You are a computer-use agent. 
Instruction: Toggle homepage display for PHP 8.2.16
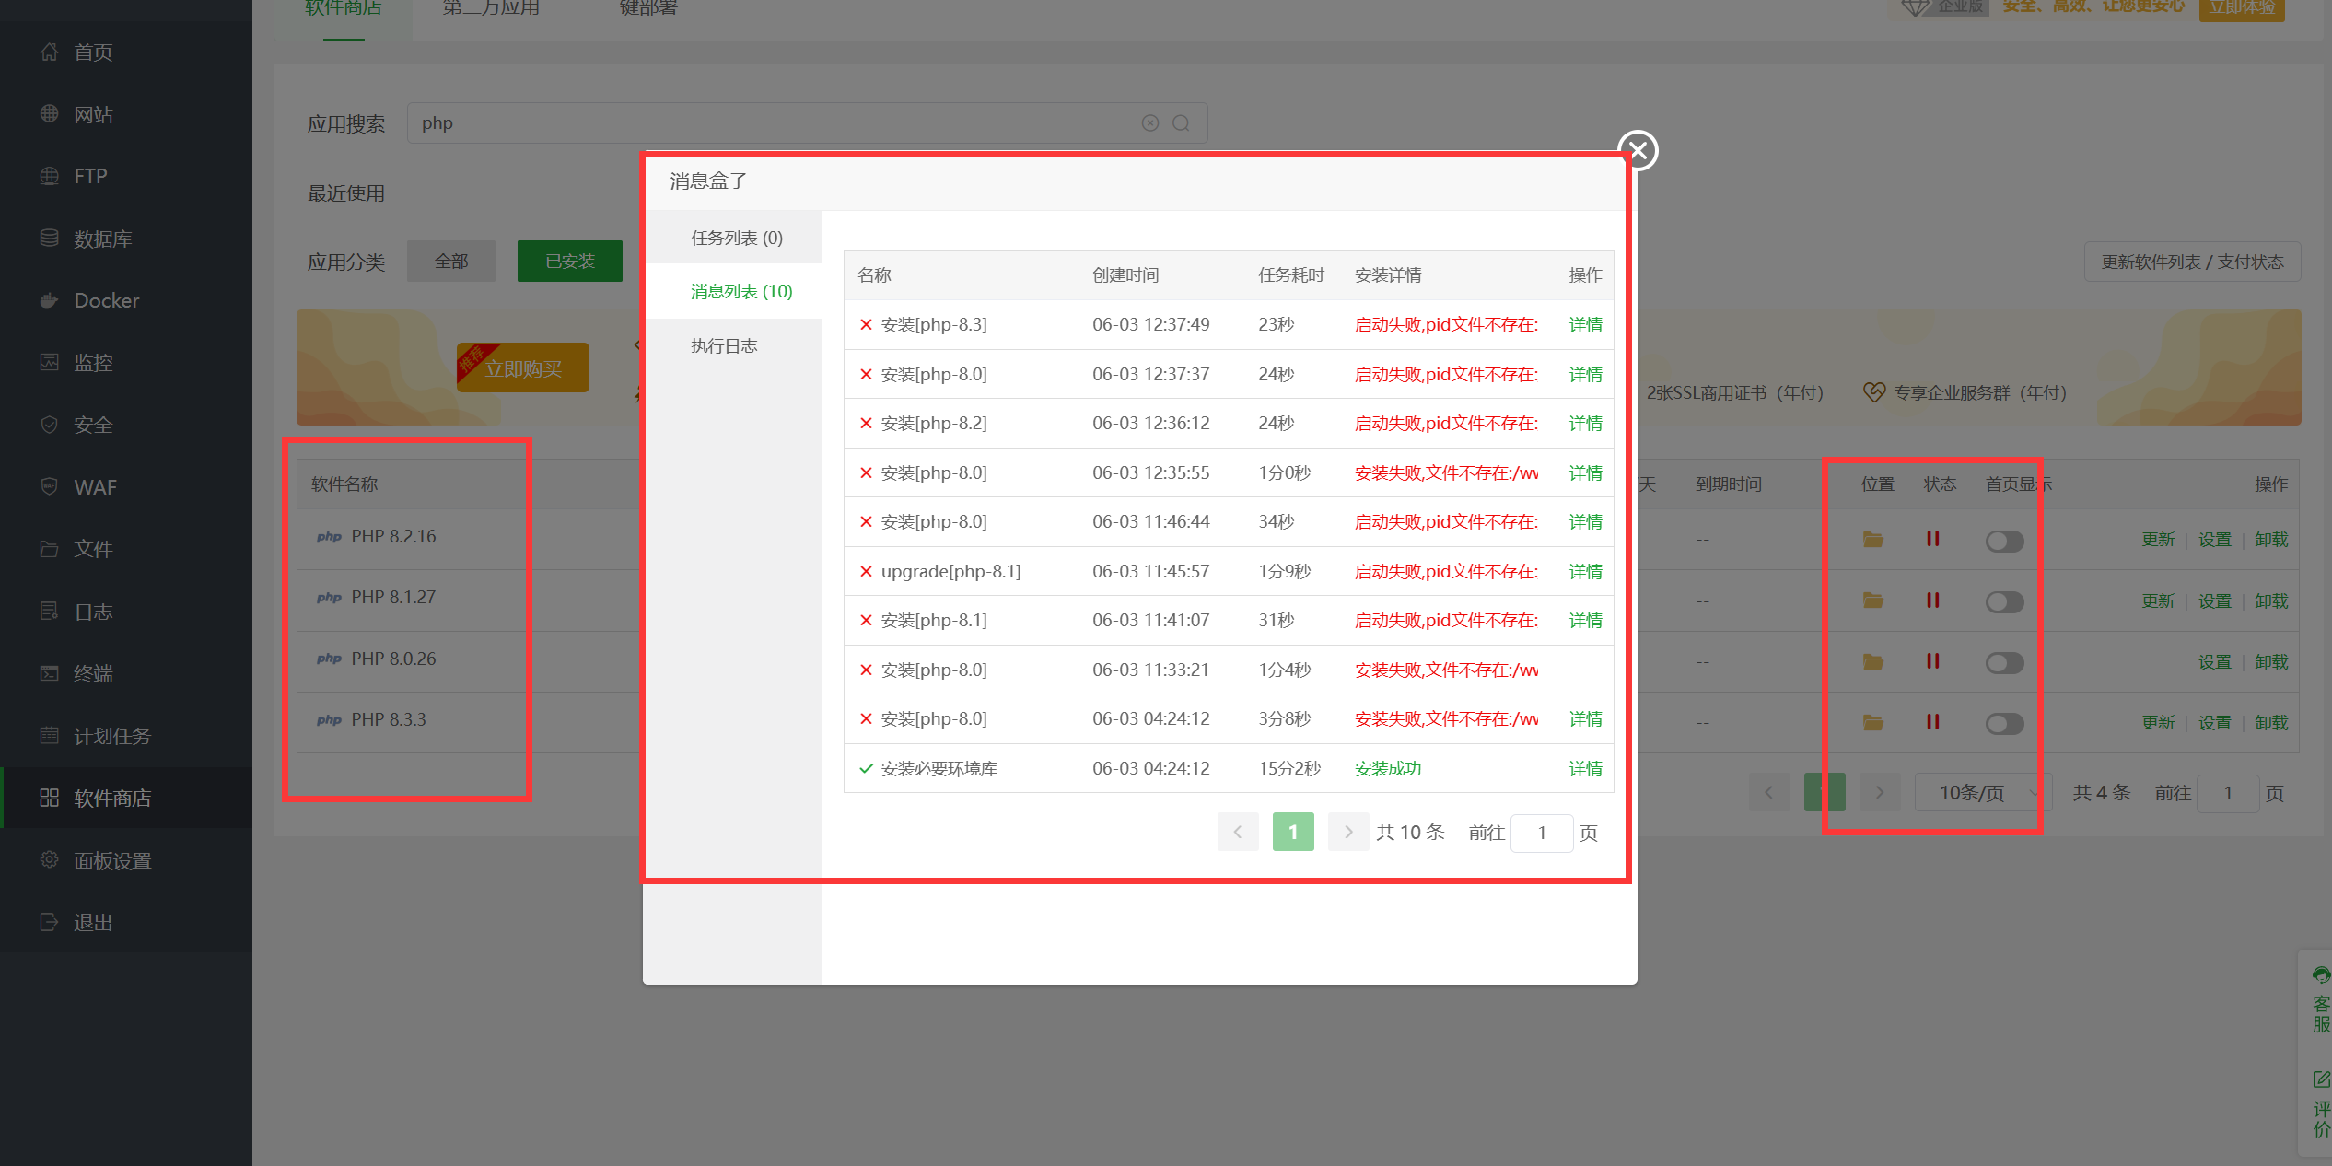pos(2004,541)
